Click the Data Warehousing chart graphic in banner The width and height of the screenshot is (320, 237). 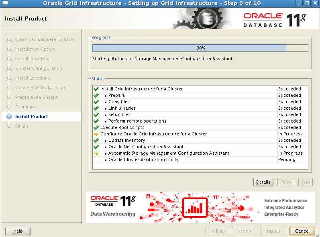195,207
